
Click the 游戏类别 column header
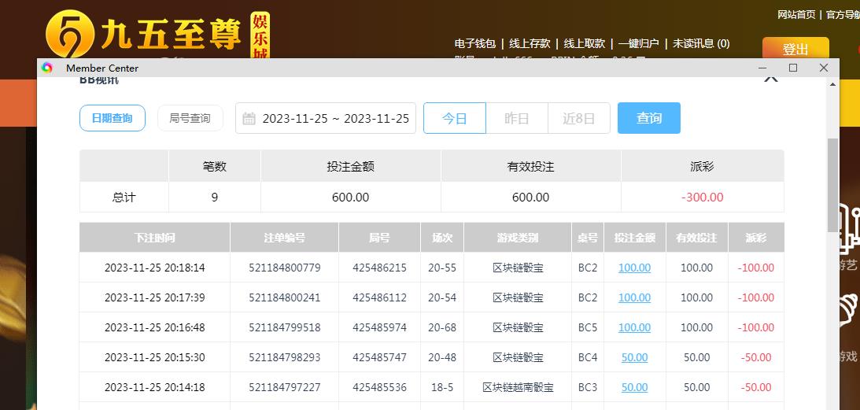[x=518, y=238]
